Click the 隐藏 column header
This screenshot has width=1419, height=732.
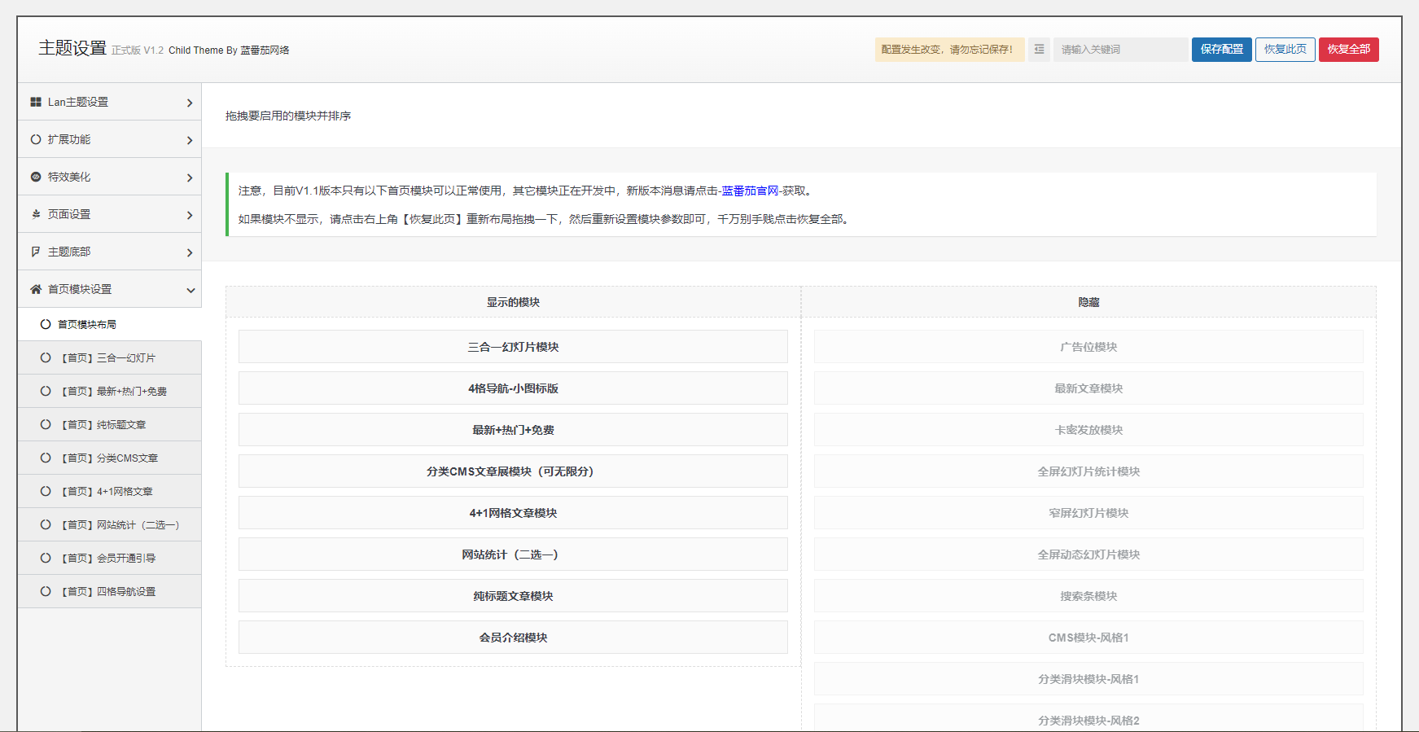(x=1088, y=302)
